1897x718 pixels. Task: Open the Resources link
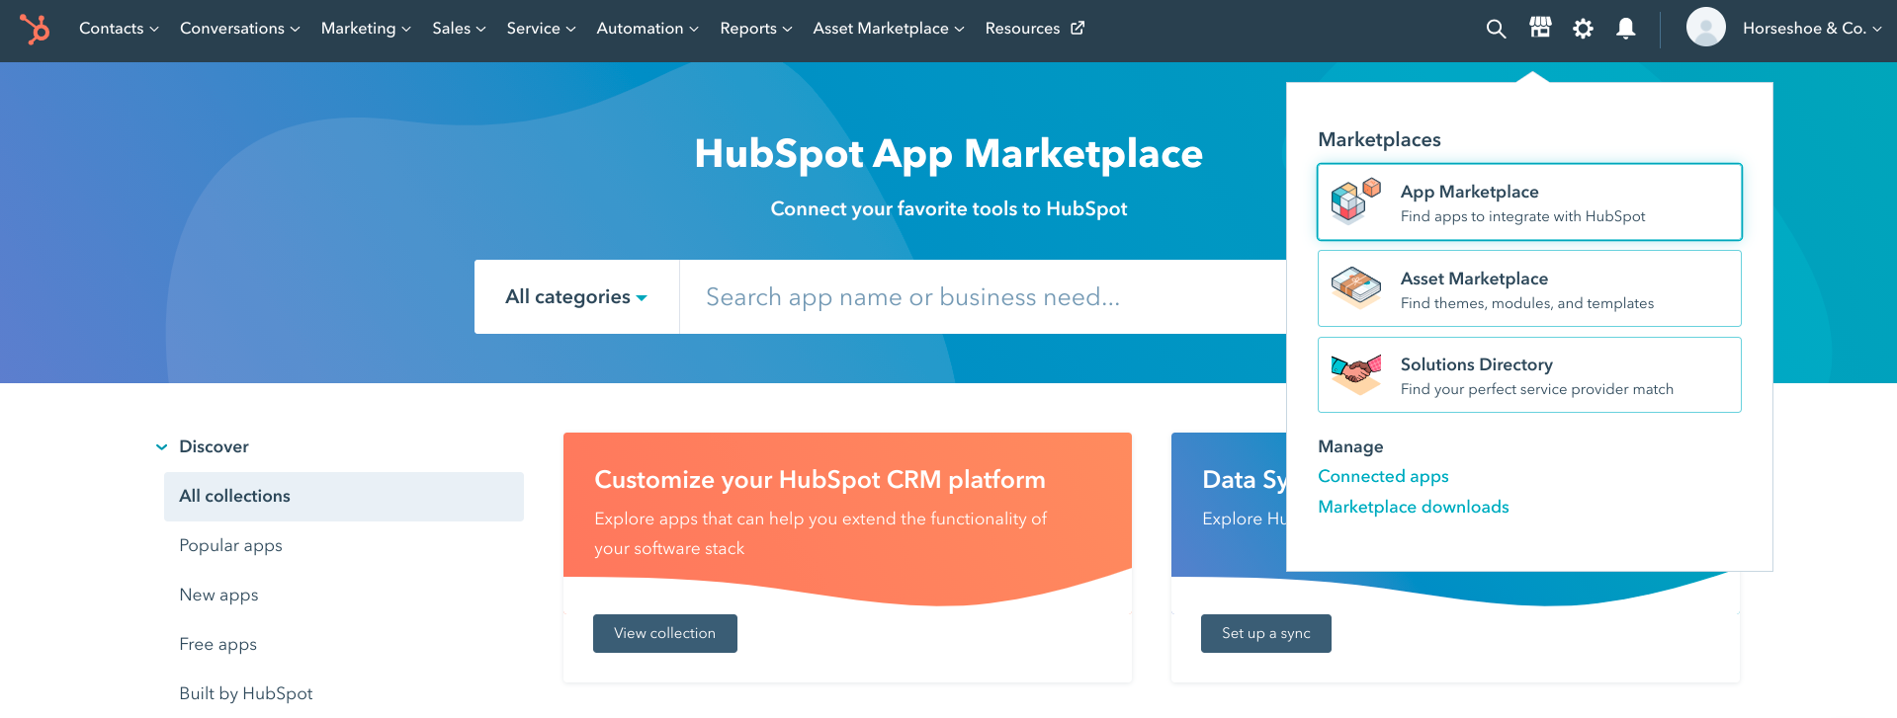coord(1034,29)
